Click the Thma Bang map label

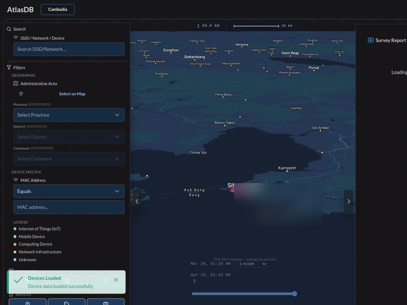point(223,94)
